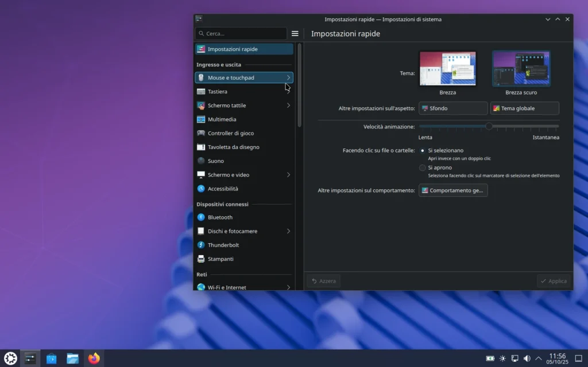Open the hamburger menu beside the search field
Viewport: 588px width, 367px height.
click(x=295, y=33)
